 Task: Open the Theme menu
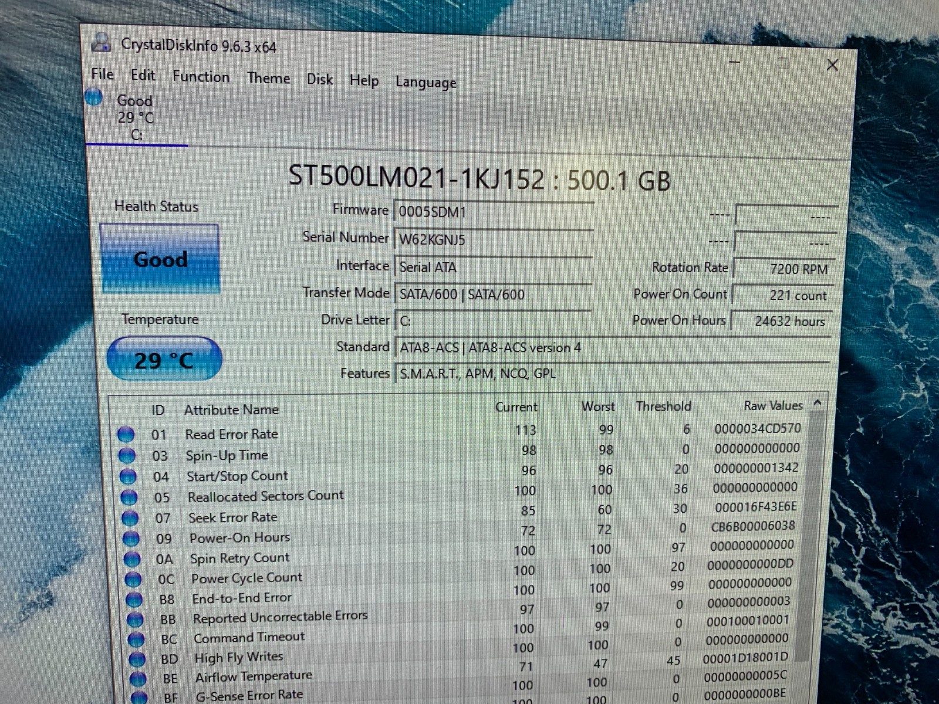point(268,78)
